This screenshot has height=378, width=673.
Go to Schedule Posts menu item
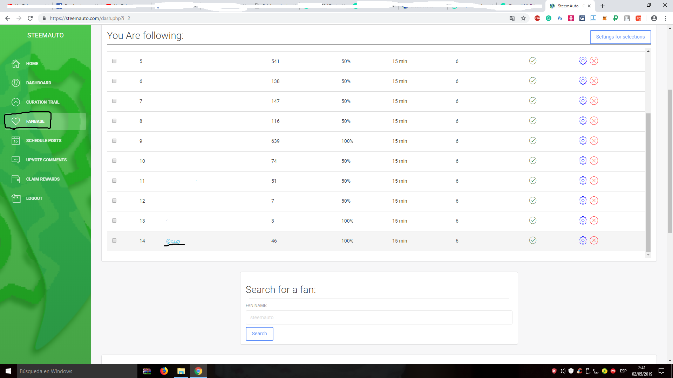pyautogui.click(x=43, y=140)
